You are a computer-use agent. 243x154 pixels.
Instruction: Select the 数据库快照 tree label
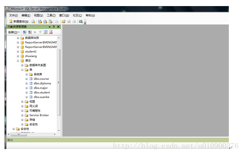click(32, 38)
